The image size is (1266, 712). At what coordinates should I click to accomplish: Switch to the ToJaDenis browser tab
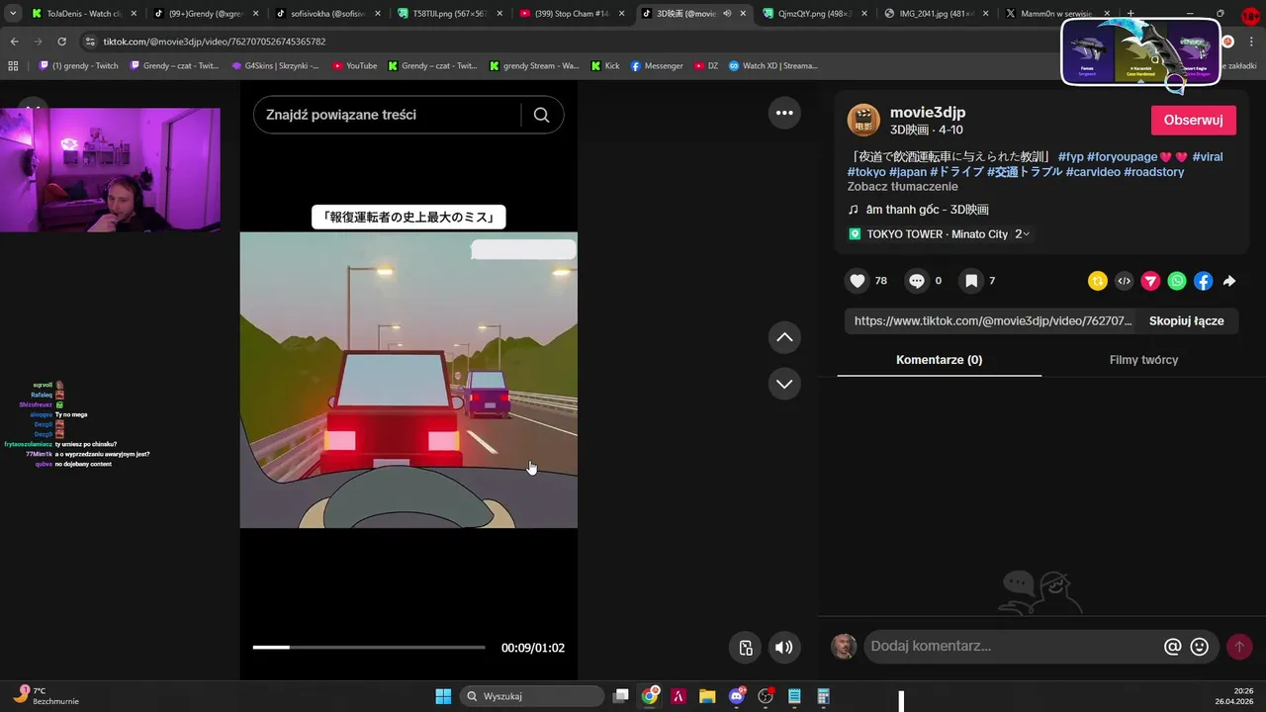click(x=83, y=14)
